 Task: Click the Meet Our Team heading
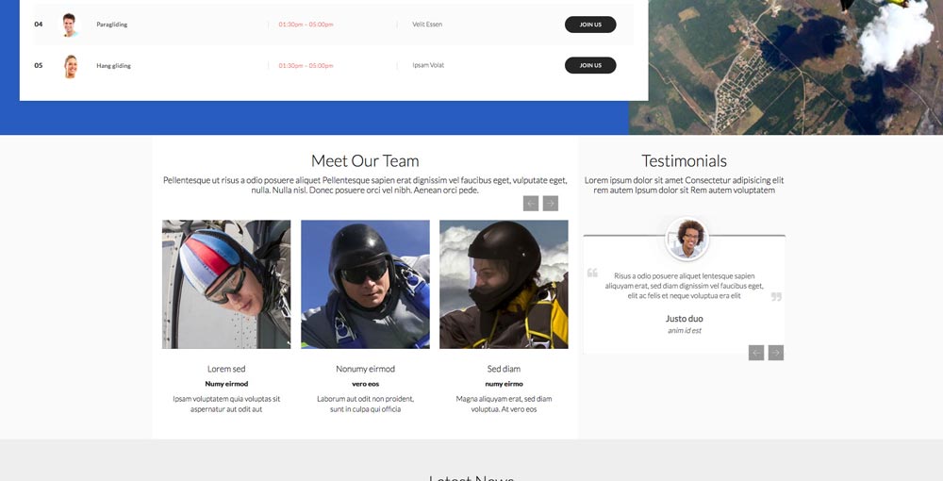coord(365,161)
